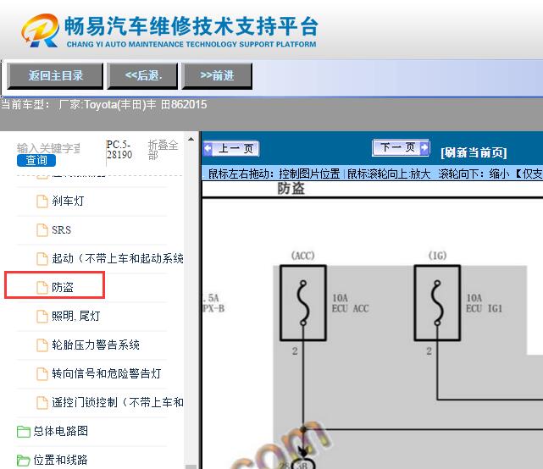Open the 刹车灯 tree entry
543x469 pixels.
(x=68, y=201)
